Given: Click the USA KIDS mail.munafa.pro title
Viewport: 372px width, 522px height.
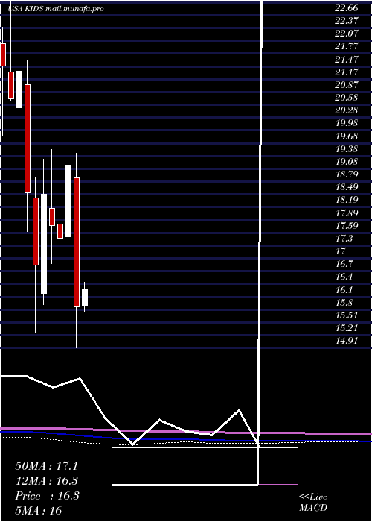Looking at the screenshot, I should point(56,9).
